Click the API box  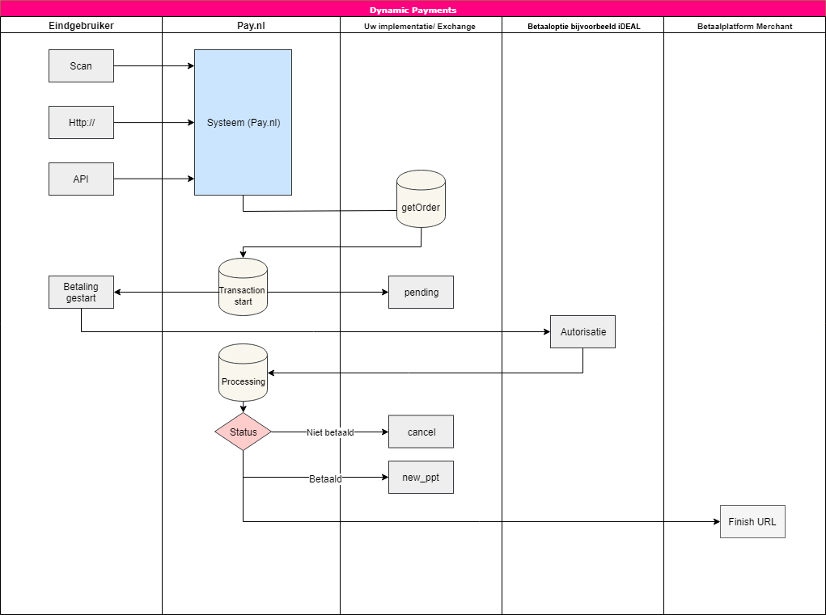[x=81, y=179]
